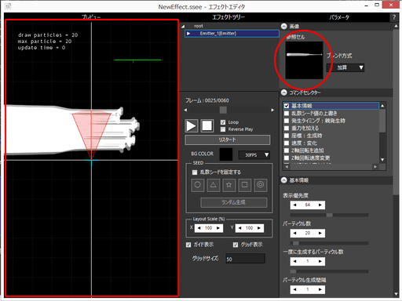Toggle グリッド表示 checkbox
The width and height of the screenshot is (402, 301).
236,245
